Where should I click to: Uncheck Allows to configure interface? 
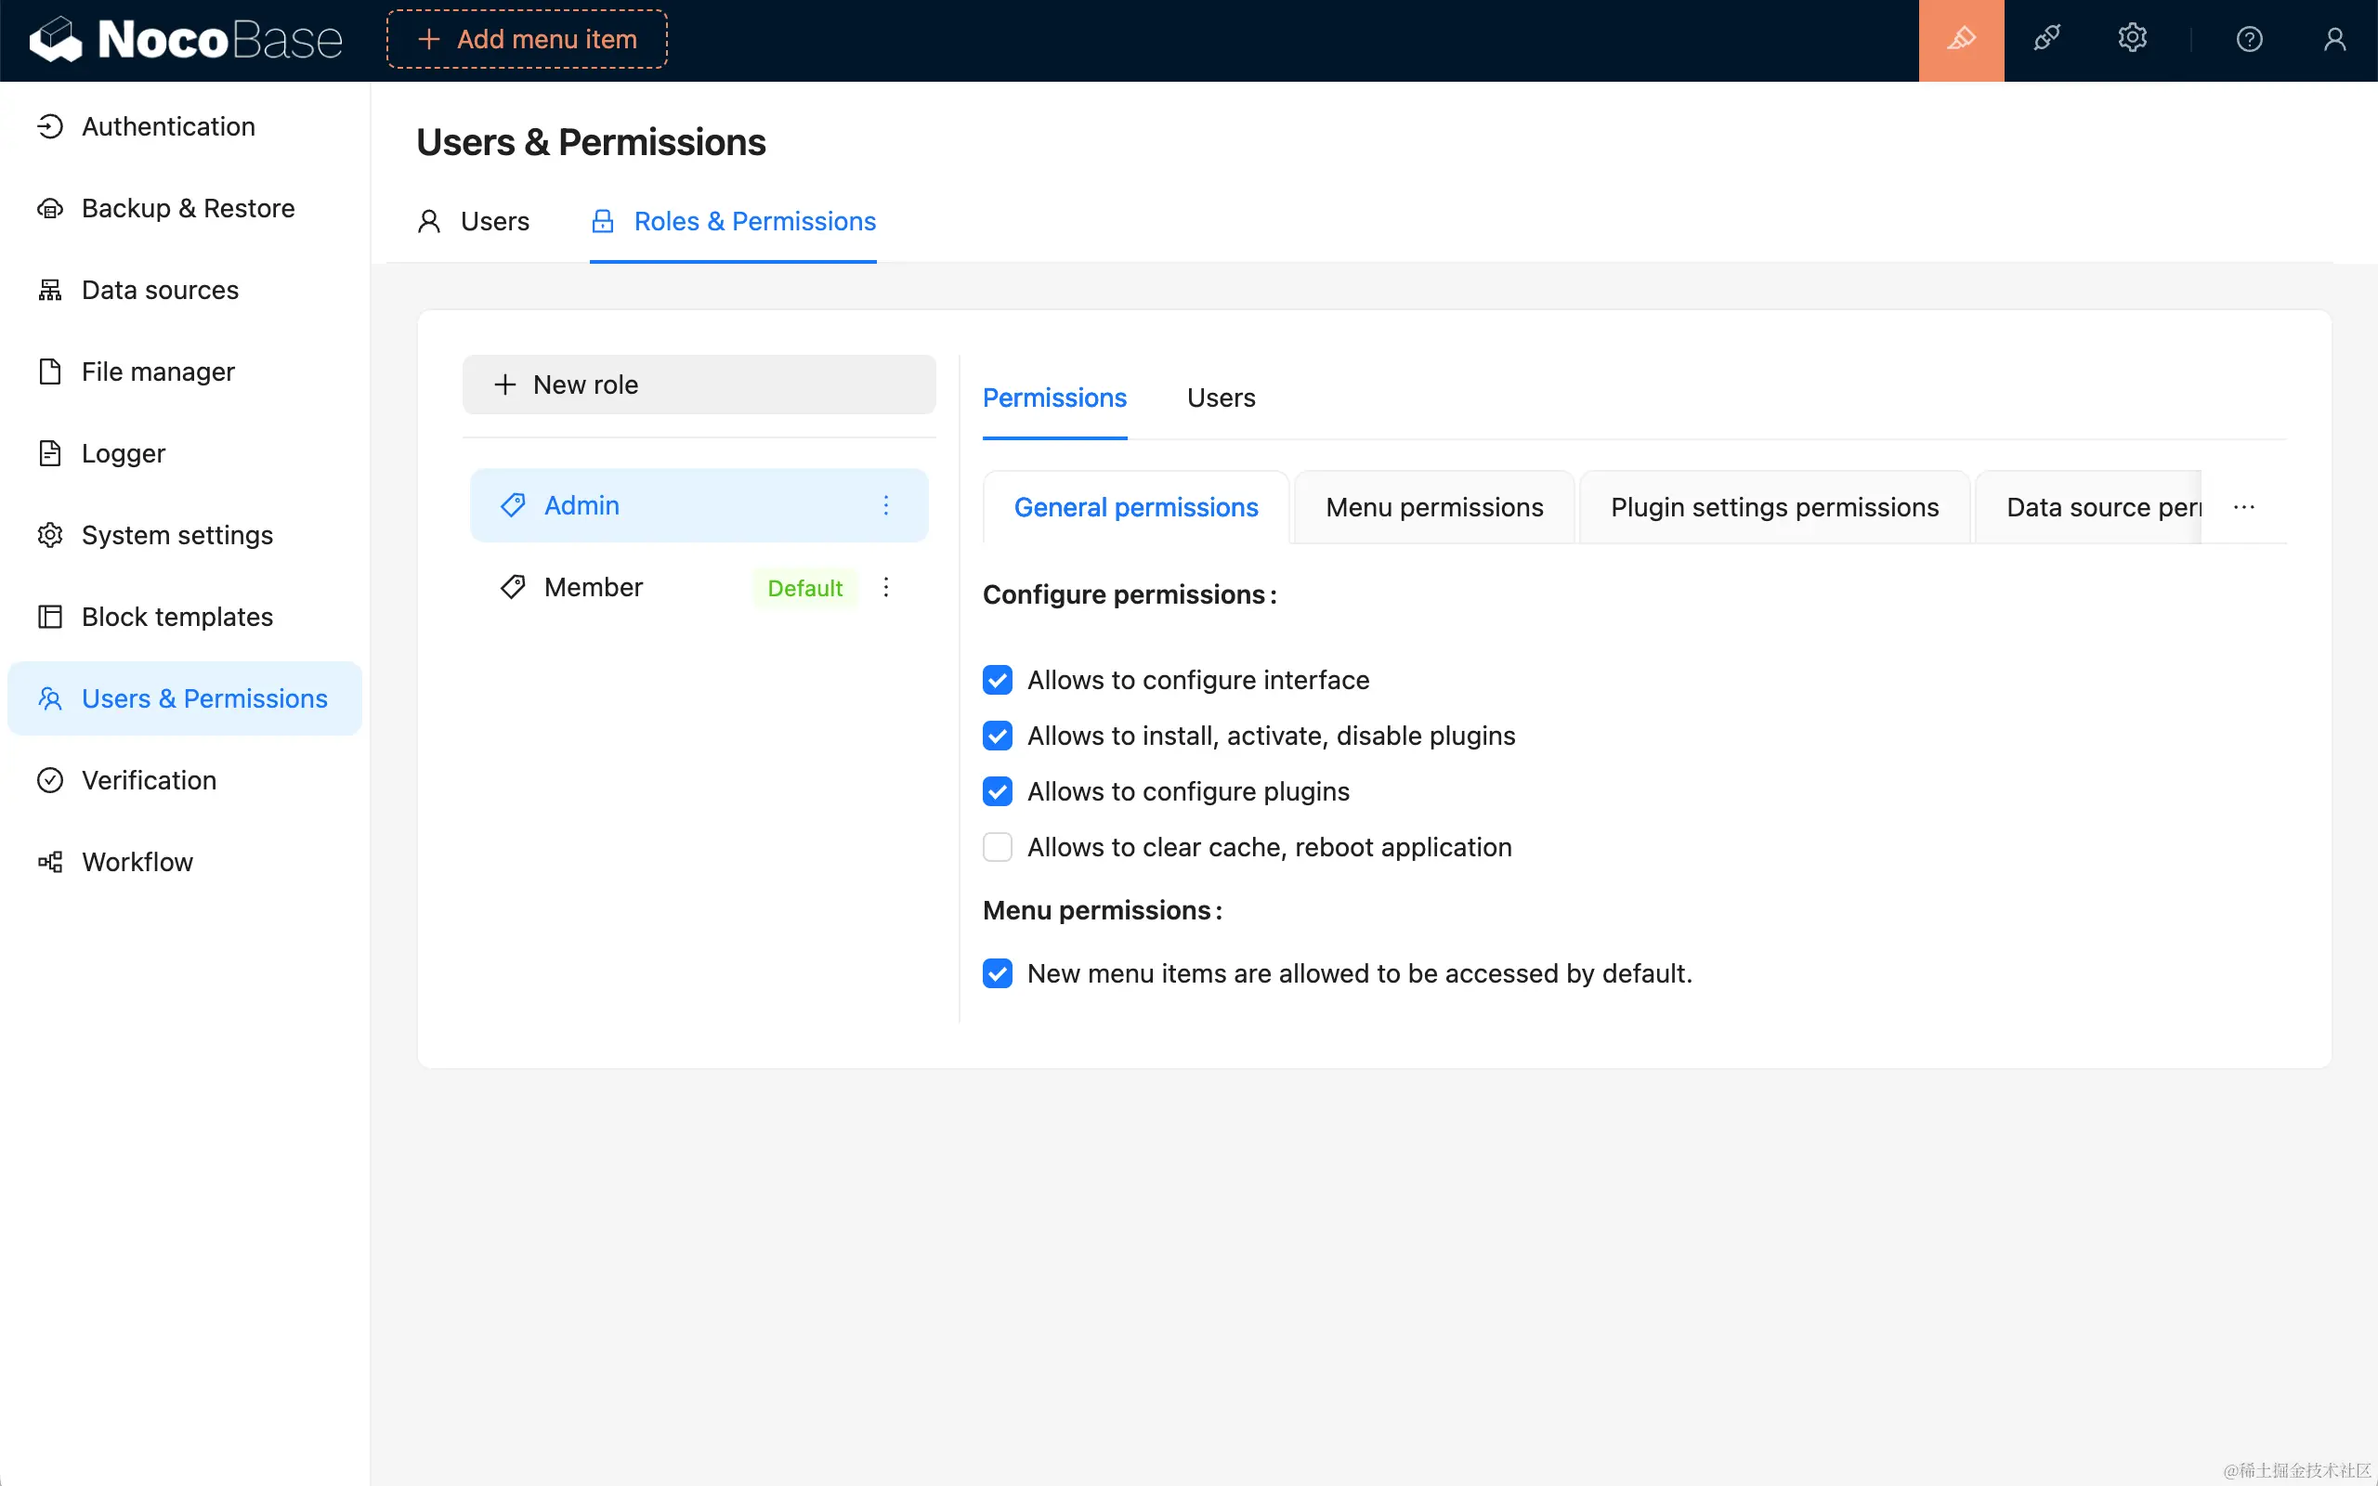(x=998, y=680)
